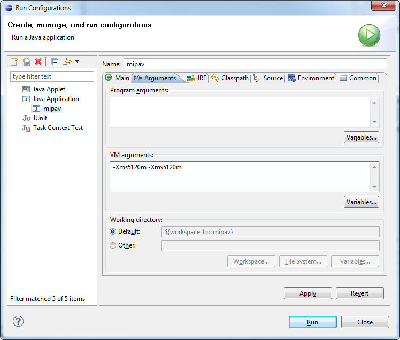Click the Run button
This screenshot has height=340, width=400.
click(x=312, y=322)
